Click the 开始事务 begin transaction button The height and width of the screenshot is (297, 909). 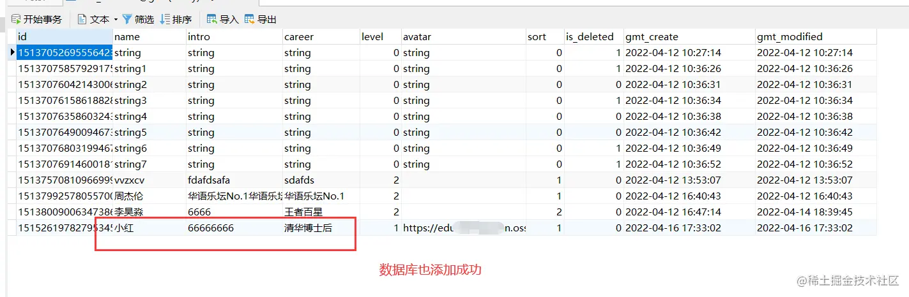pyautogui.click(x=36, y=19)
